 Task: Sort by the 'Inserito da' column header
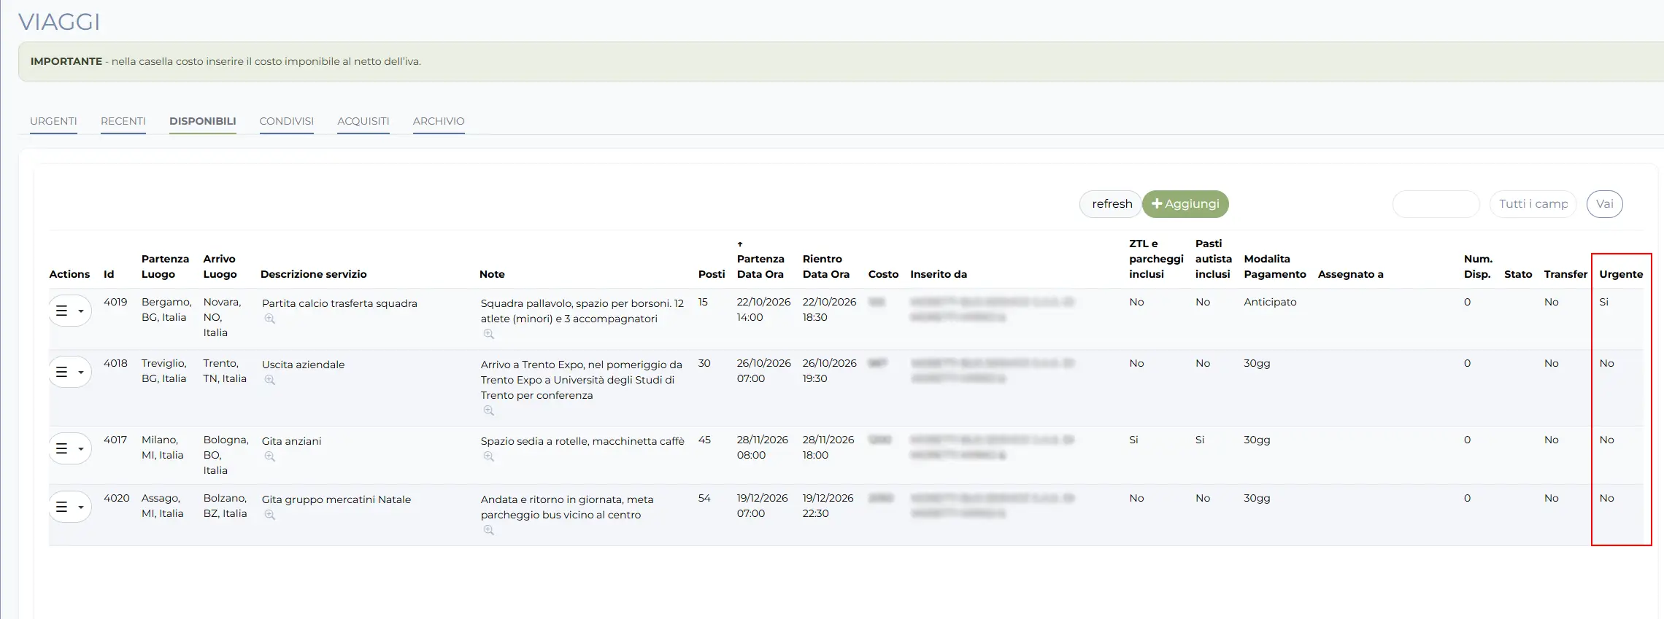click(x=939, y=274)
